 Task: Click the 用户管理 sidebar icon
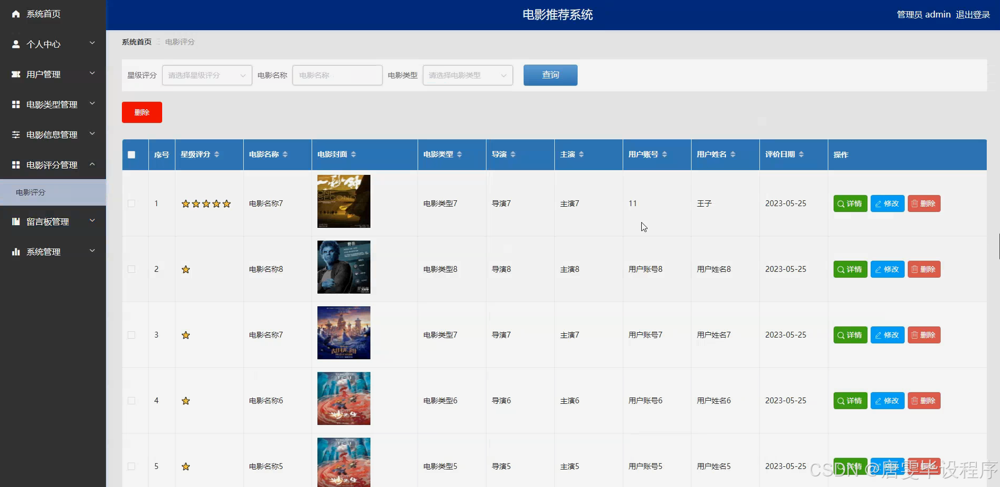click(x=16, y=74)
